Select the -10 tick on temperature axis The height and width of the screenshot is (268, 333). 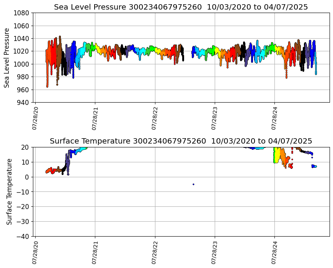24,192
